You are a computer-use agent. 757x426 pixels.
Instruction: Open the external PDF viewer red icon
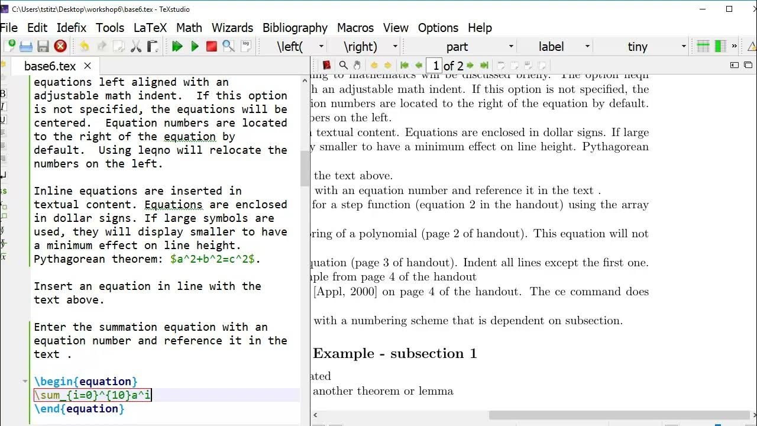[x=326, y=65]
